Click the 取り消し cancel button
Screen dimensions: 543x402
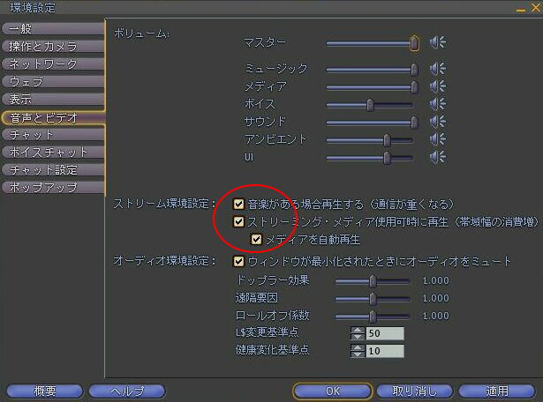414,391
